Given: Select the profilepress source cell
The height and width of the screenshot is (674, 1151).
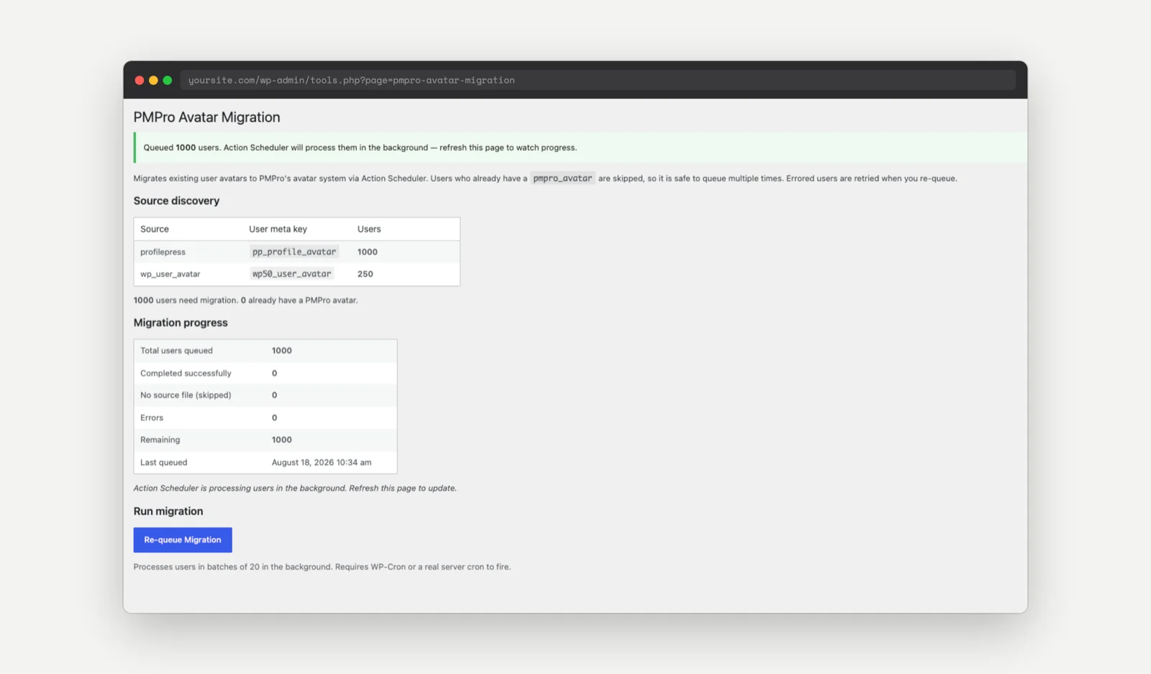Looking at the screenshot, I should point(163,252).
